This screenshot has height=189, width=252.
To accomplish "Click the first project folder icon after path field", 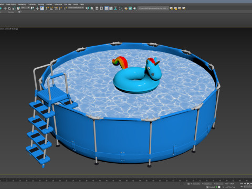I will (x=171, y=8).
